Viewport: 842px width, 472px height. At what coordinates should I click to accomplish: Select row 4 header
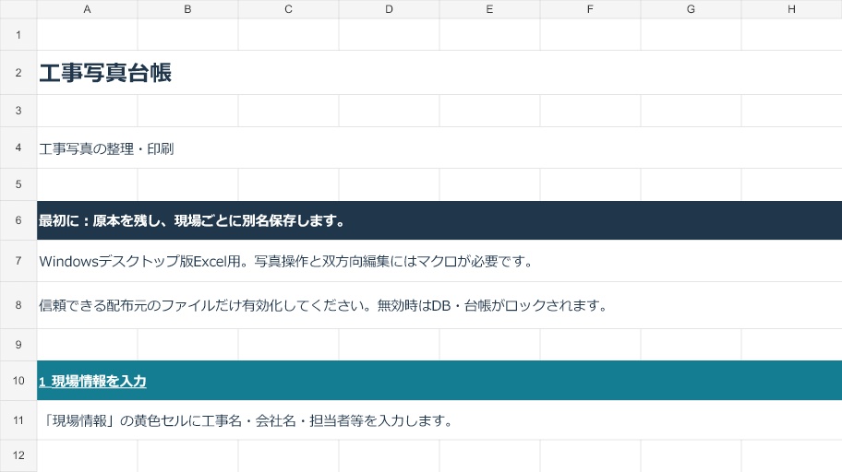[18, 147]
